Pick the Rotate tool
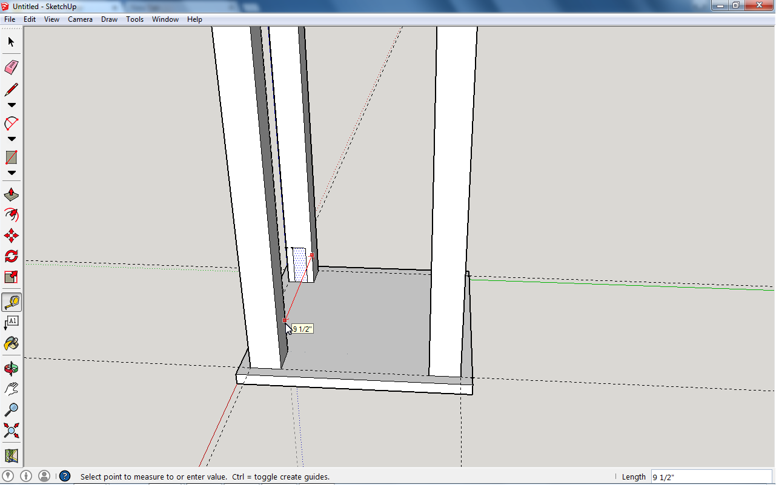 tap(11, 256)
